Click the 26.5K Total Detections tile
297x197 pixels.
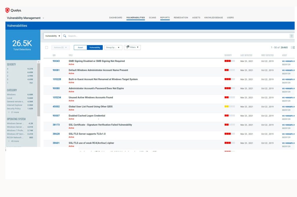coord(23,45)
